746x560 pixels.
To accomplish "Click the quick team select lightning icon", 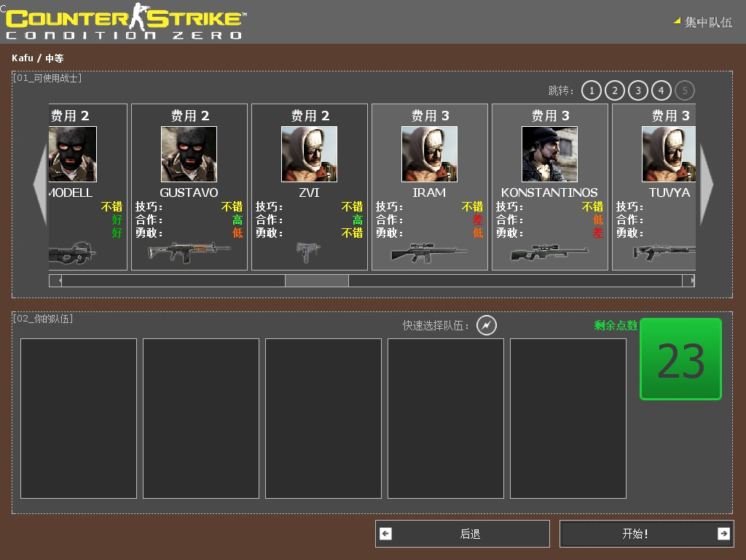I will (487, 325).
